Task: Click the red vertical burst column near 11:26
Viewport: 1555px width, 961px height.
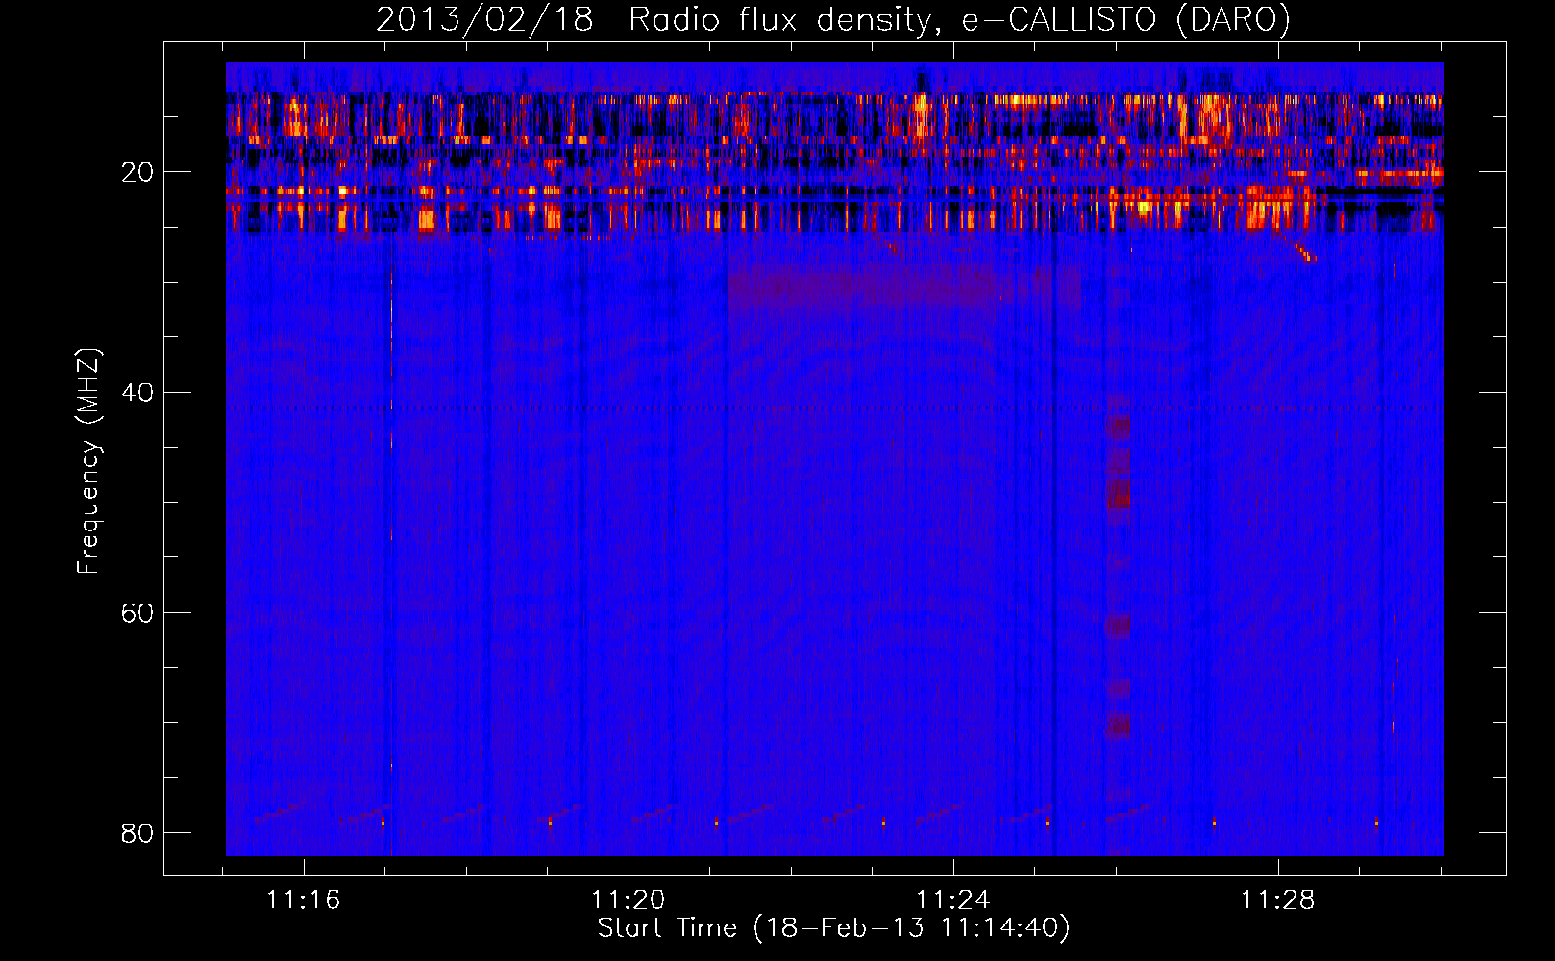Action: 1118,577
